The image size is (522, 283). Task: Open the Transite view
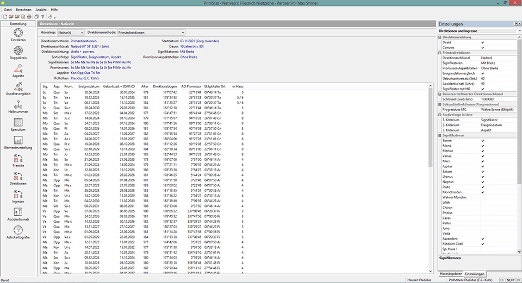(x=18, y=160)
